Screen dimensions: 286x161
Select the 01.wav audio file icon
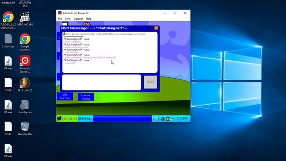pos(8,151)
